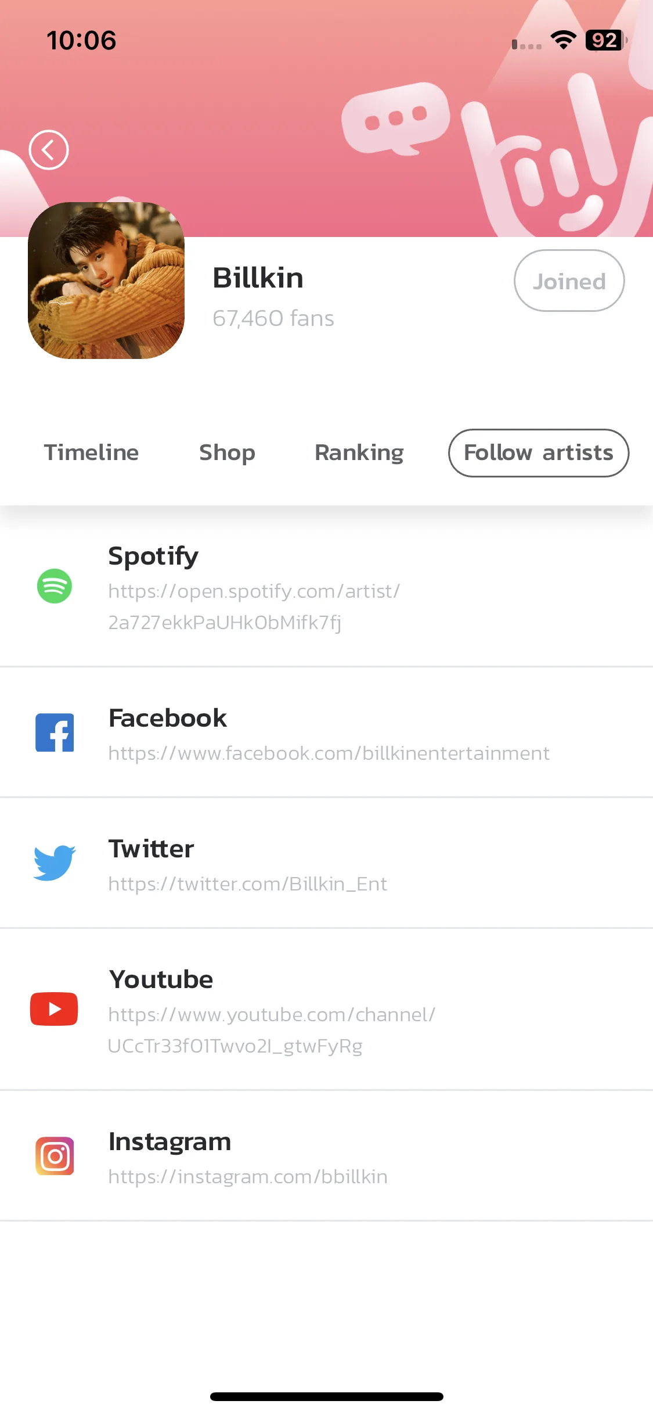The height and width of the screenshot is (1415, 653).
Task: Tap the Facebook logo icon
Action: [x=55, y=732]
